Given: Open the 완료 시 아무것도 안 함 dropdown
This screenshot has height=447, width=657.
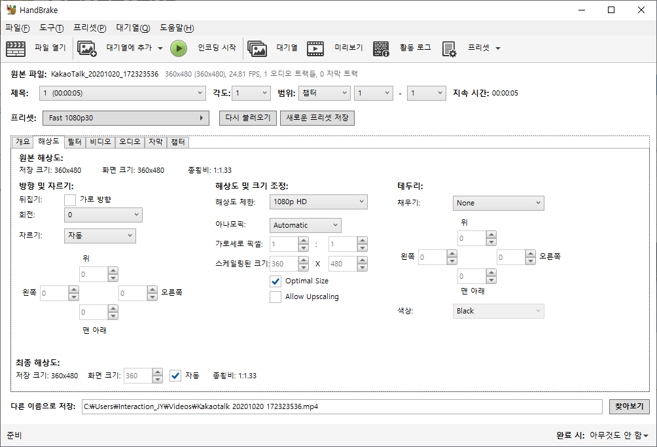Looking at the screenshot, I should tap(619, 436).
